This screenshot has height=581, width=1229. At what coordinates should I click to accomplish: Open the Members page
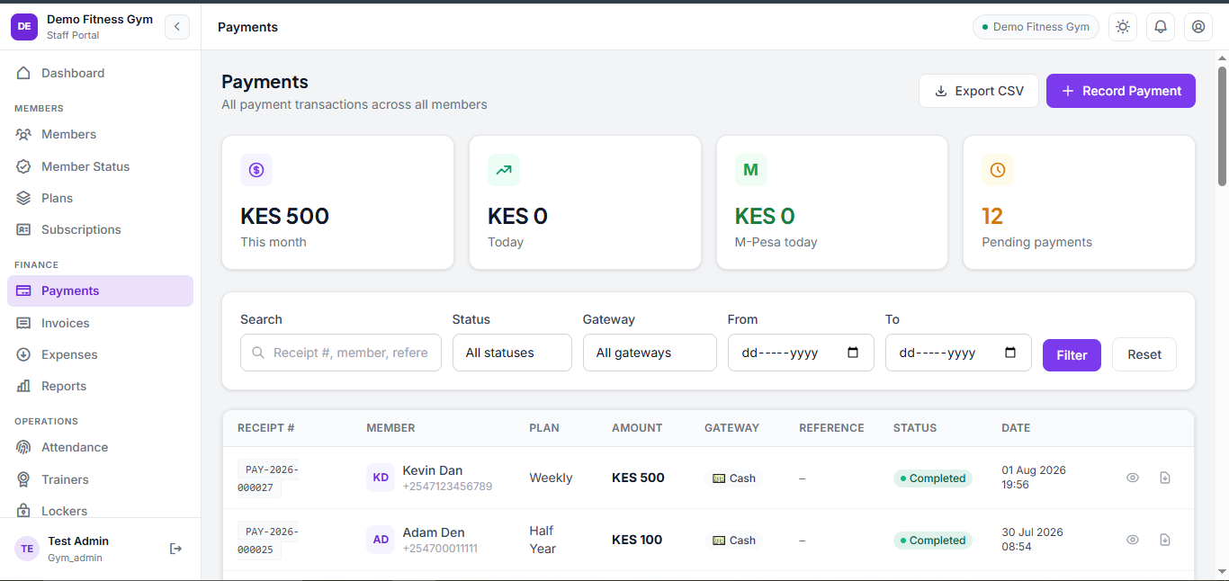[x=100, y=134]
